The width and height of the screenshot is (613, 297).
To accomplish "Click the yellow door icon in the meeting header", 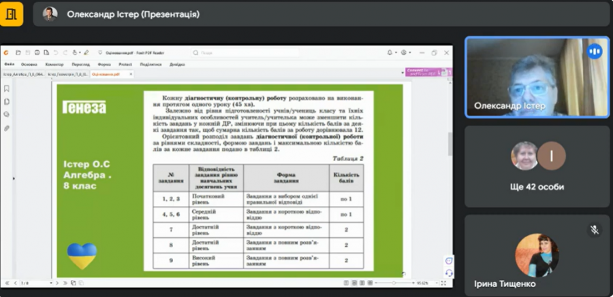I will (12, 14).
